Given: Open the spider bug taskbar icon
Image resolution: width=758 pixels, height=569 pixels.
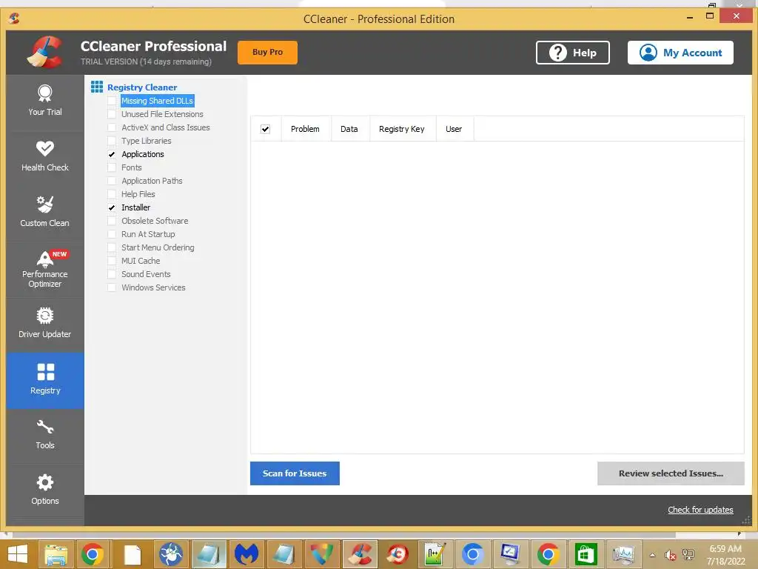Looking at the screenshot, I should 171,554.
